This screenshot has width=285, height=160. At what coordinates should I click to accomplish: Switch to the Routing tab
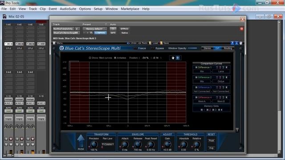click(228, 48)
